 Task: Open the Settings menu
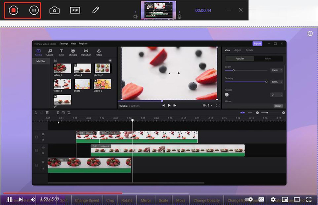click(64, 44)
